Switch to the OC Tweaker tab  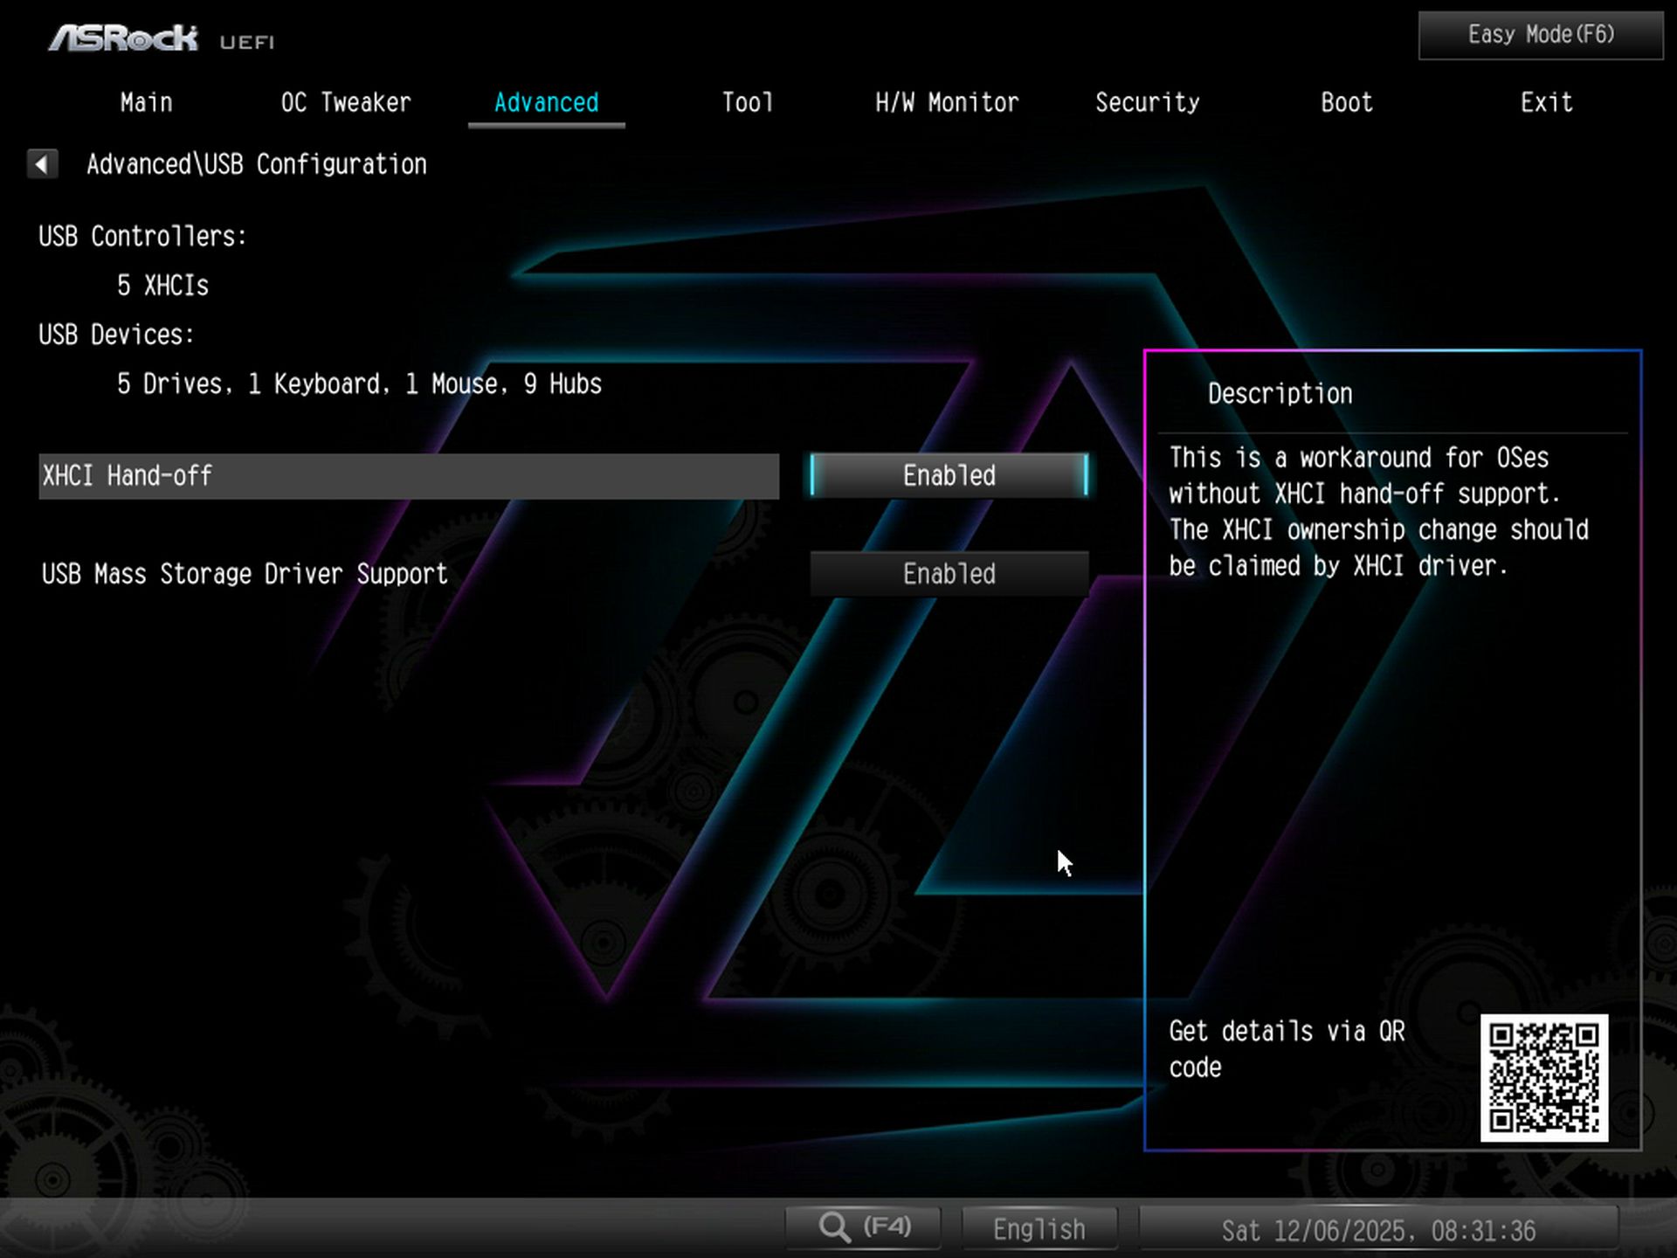coord(345,102)
